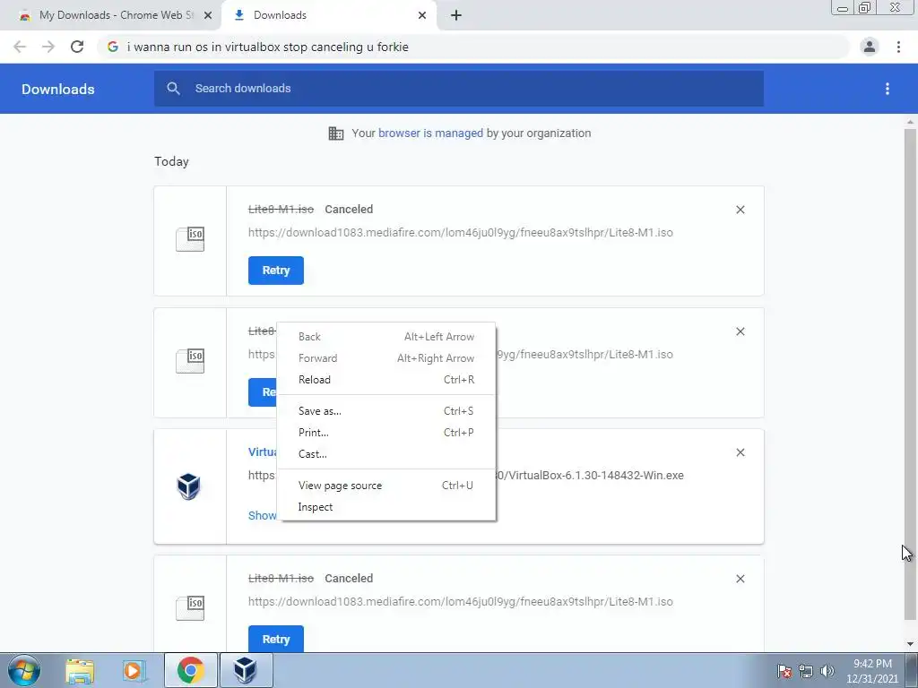Choose Reload in the context menu
Image resolution: width=918 pixels, height=688 pixels.
pyautogui.click(x=386, y=380)
